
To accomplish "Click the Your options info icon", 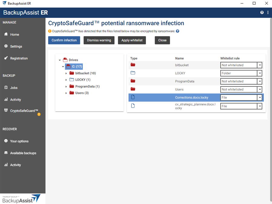I will [x=6, y=141].
